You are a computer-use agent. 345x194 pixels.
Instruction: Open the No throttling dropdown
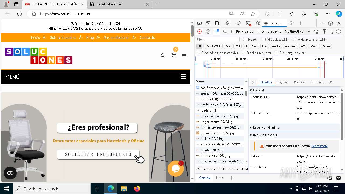pyautogui.click(x=297, y=32)
